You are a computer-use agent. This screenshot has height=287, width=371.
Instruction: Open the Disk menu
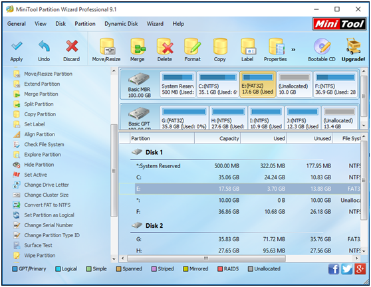point(61,24)
